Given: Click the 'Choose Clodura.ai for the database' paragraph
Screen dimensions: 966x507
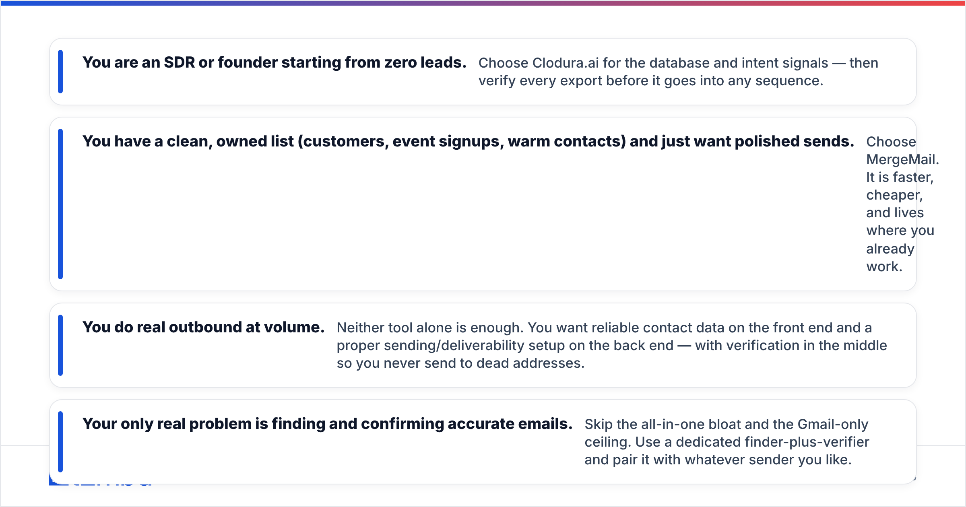Looking at the screenshot, I should click(x=678, y=72).
